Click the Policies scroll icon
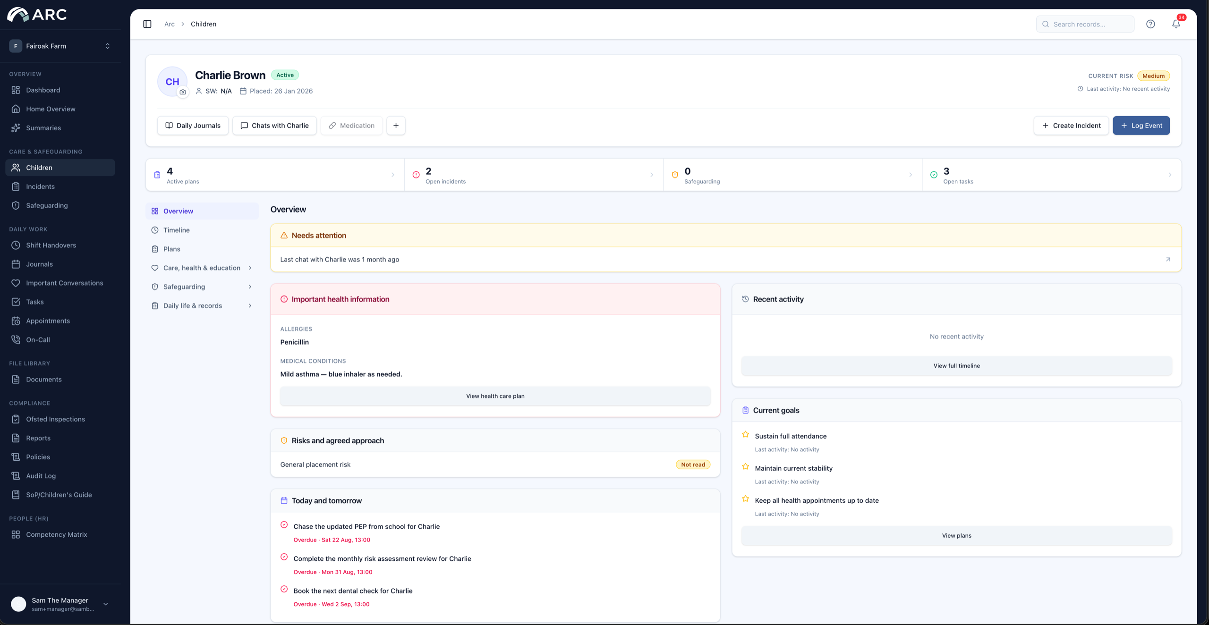Viewport: 1209px width, 625px height. pyautogui.click(x=16, y=456)
